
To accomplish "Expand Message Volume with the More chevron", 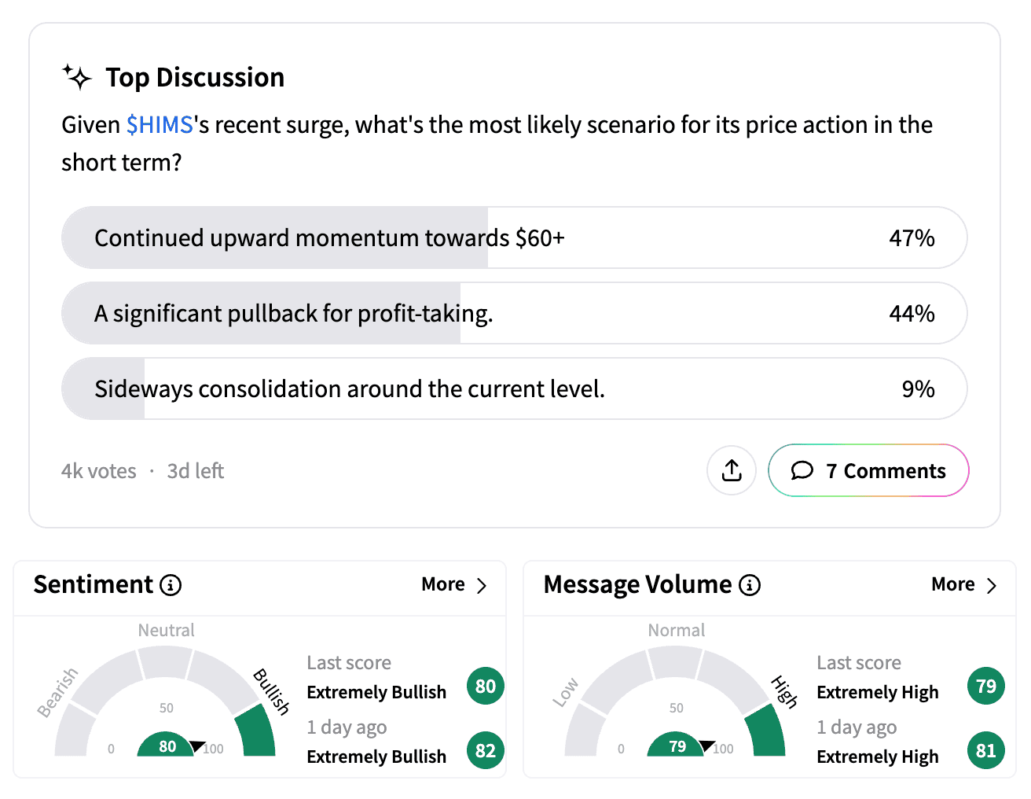I will click(x=964, y=584).
